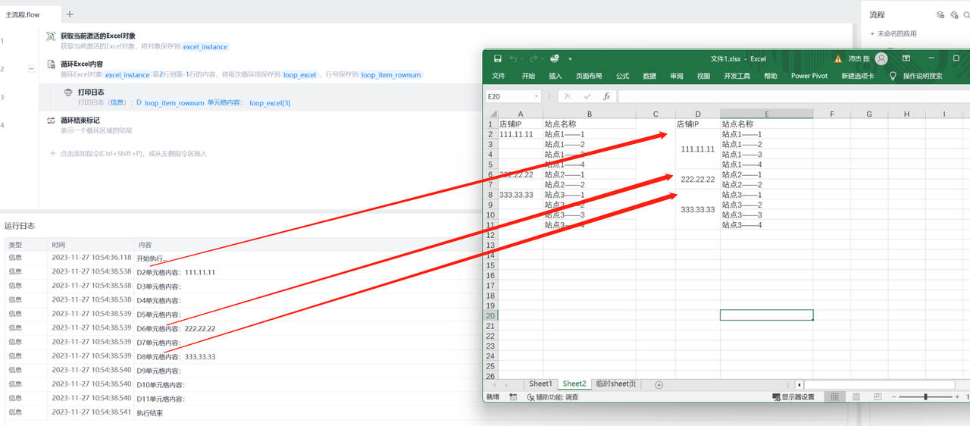
Task: Collapse the loop block at line 2
Action: click(31, 69)
